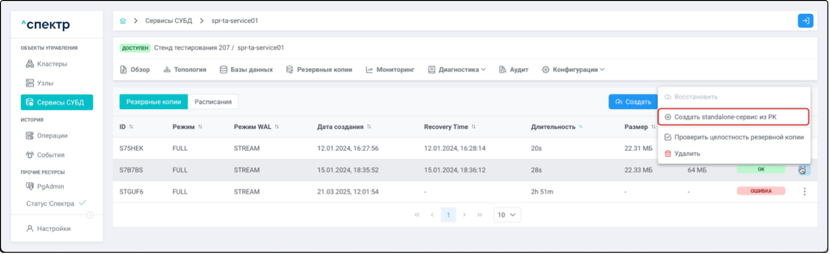Expand the Конфигурации dropdown
The width and height of the screenshot is (830, 254).
click(x=573, y=70)
